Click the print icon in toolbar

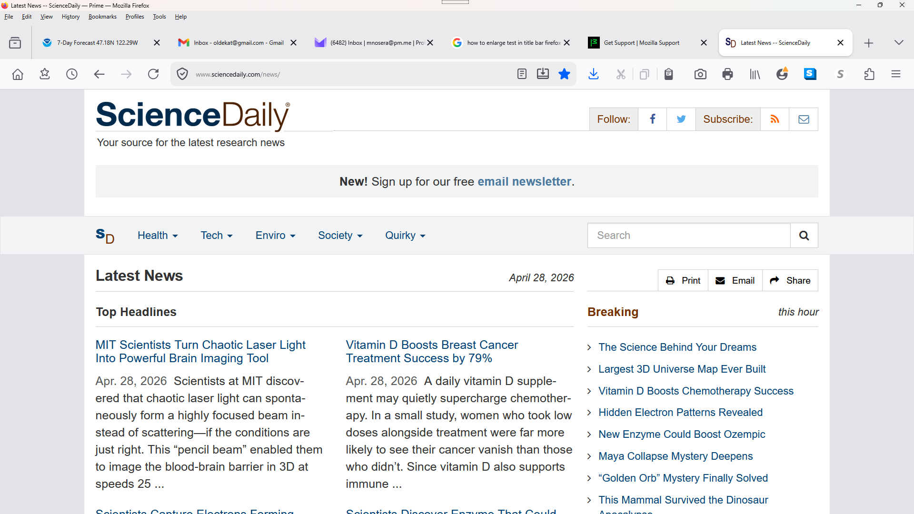727,74
